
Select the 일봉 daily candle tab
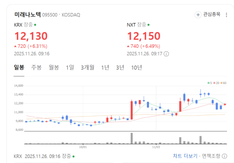click(19, 67)
